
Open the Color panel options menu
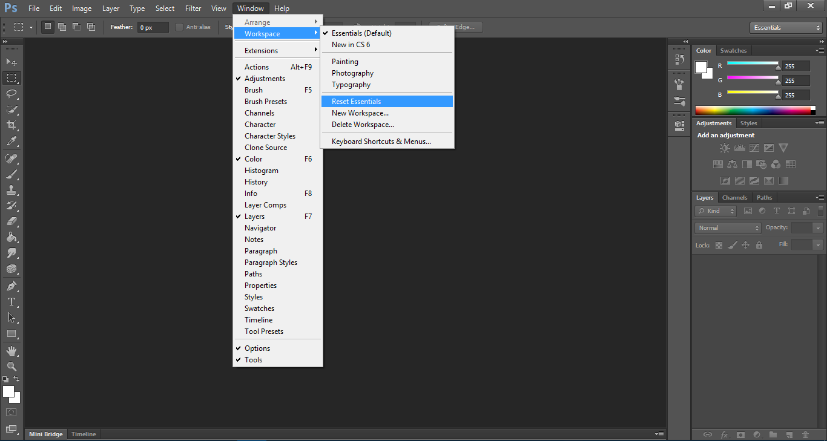click(x=820, y=51)
